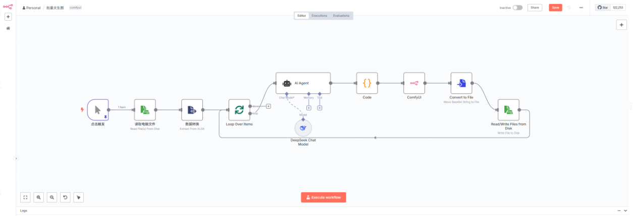Open the Convert to File node

(461, 83)
